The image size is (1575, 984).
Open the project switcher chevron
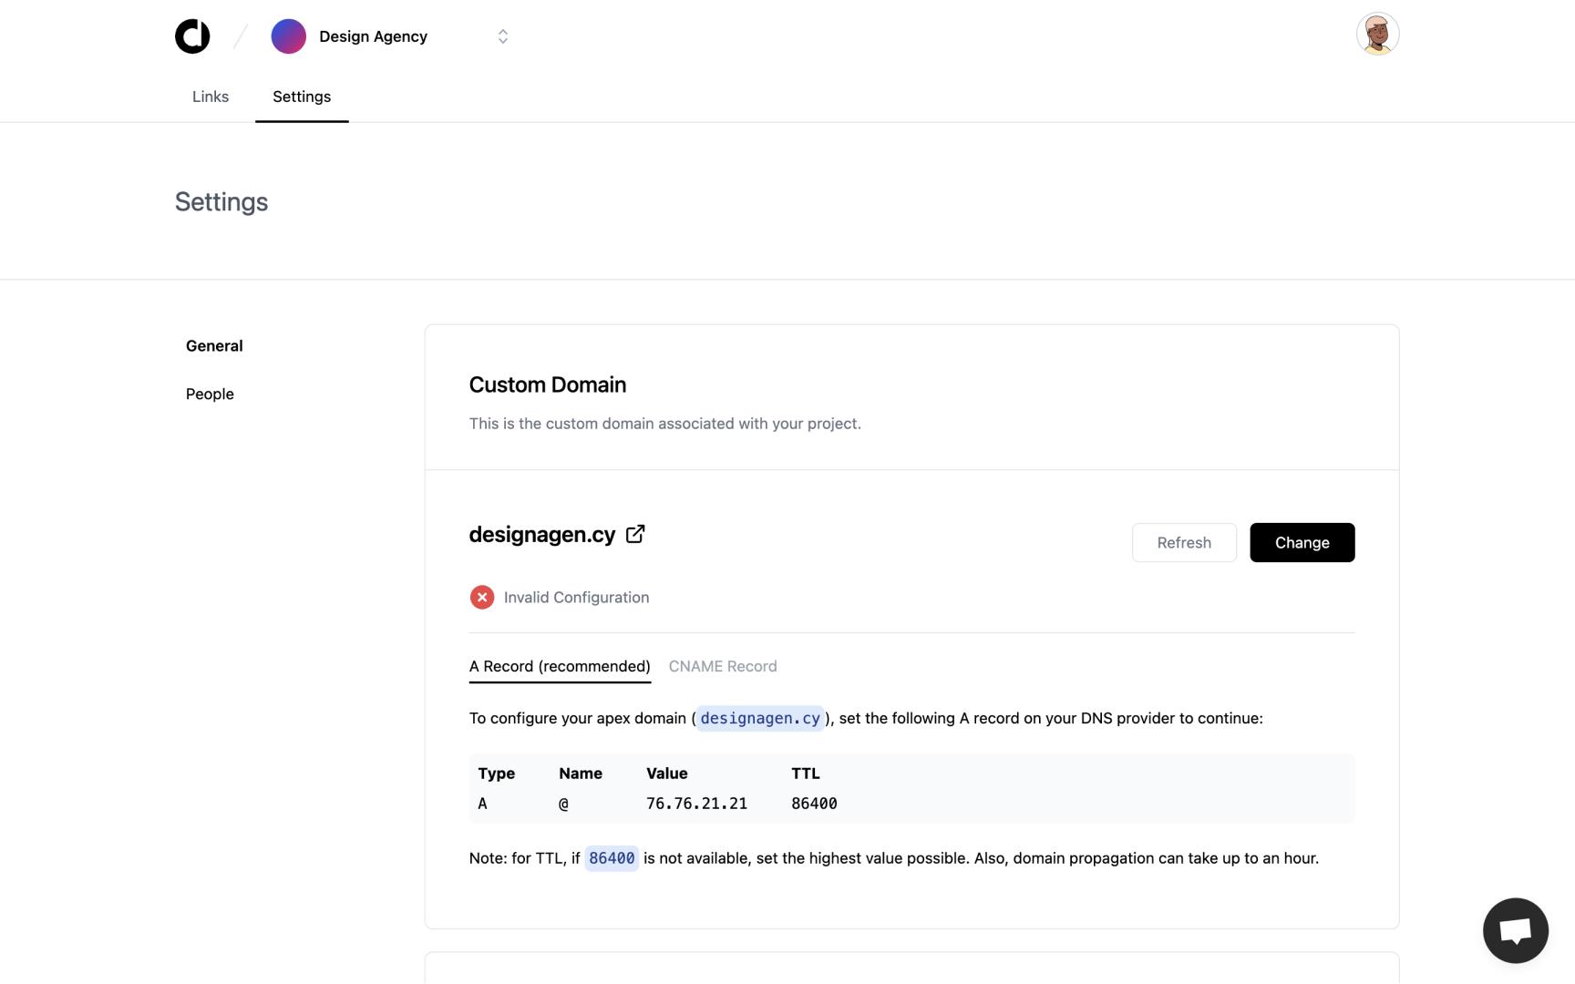pyautogui.click(x=502, y=36)
